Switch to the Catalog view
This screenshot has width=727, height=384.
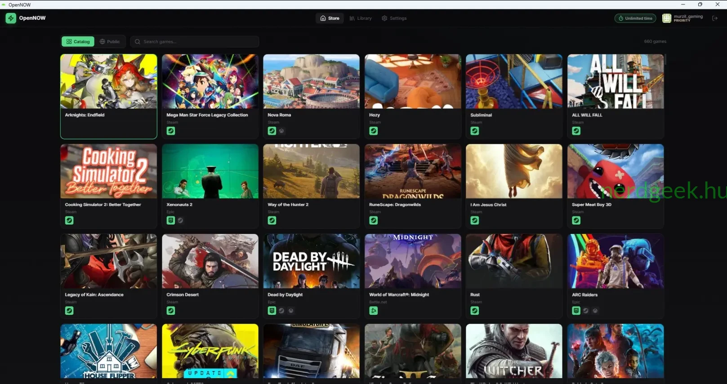coord(78,42)
